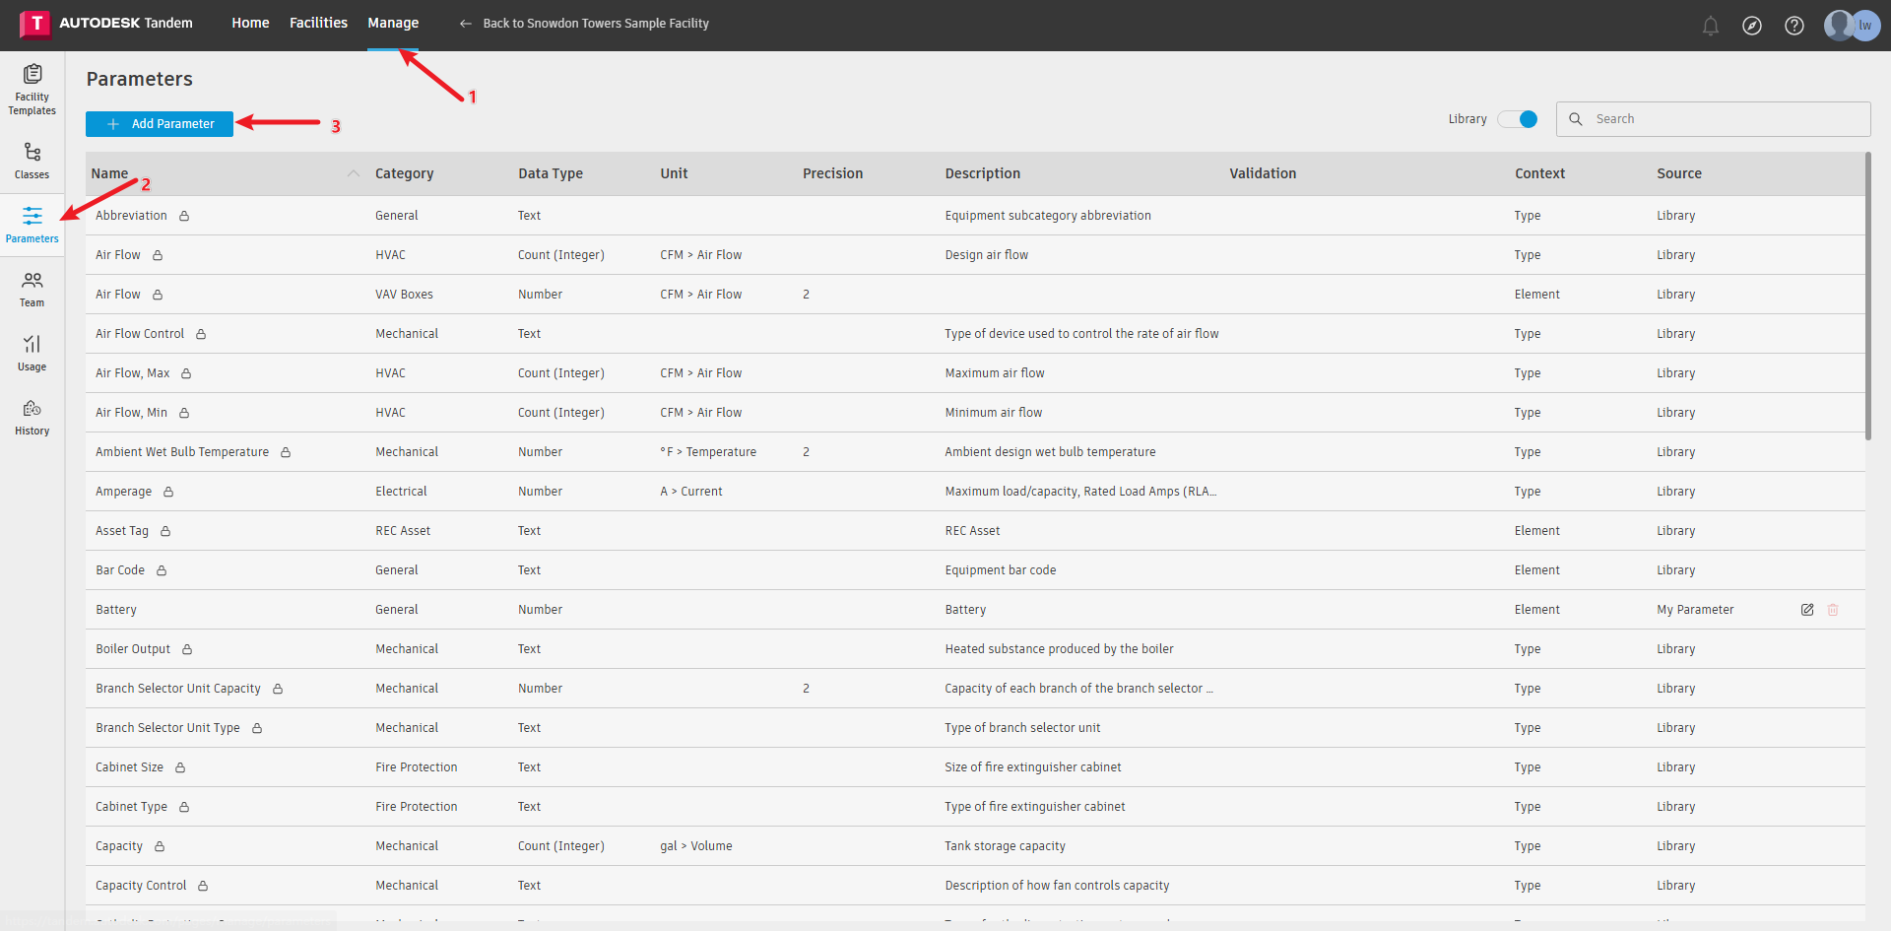The width and height of the screenshot is (1891, 931).
Task: Click the lock icon beside Branch Selector Unit Type
Action: click(257, 728)
